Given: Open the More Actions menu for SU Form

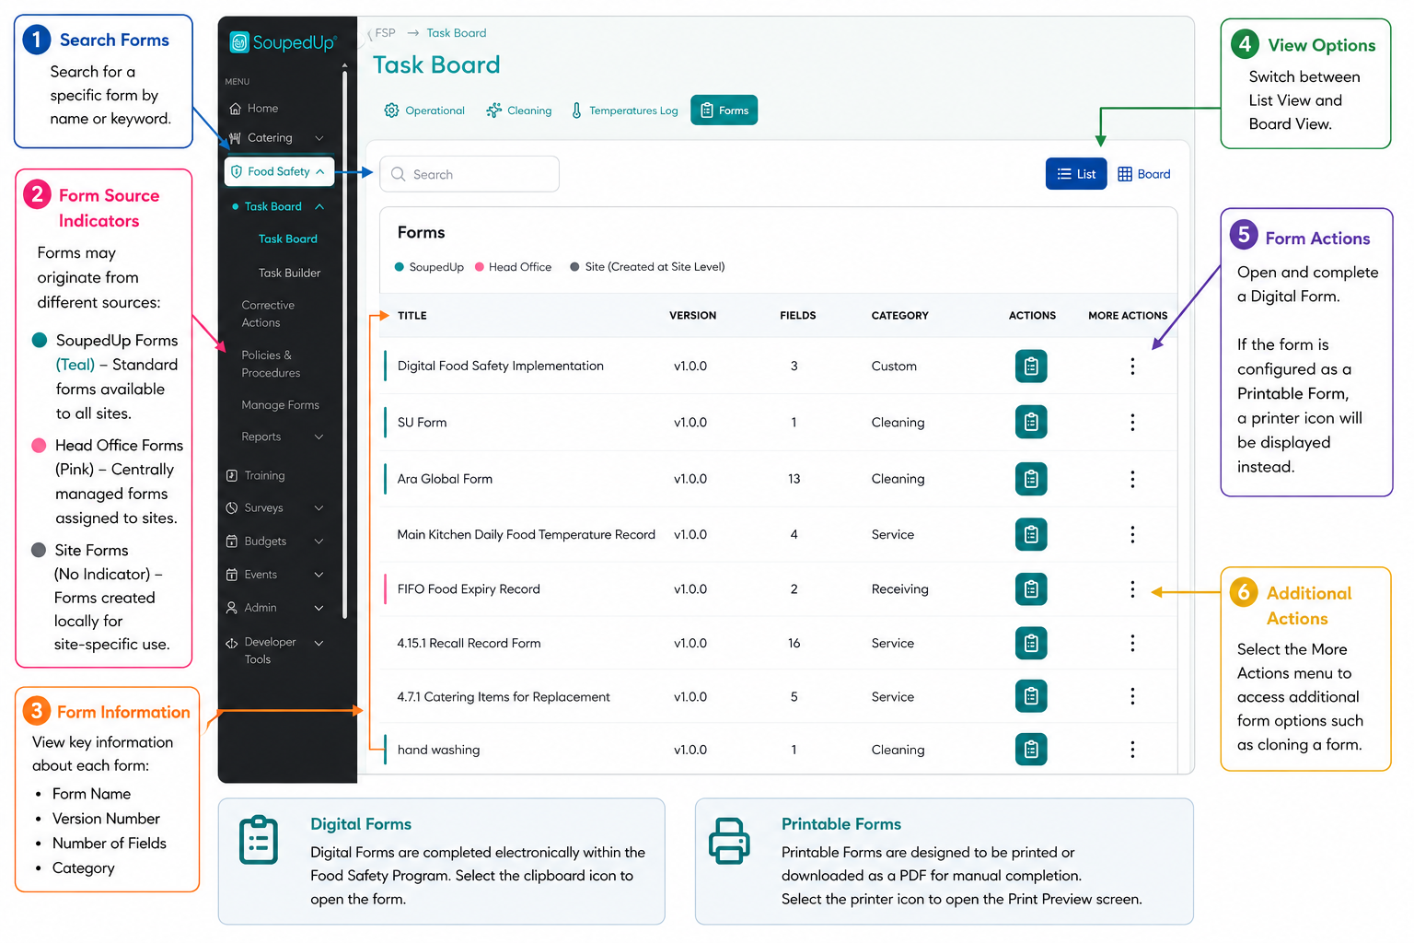Looking at the screenshot, I should coord(1132,423).
